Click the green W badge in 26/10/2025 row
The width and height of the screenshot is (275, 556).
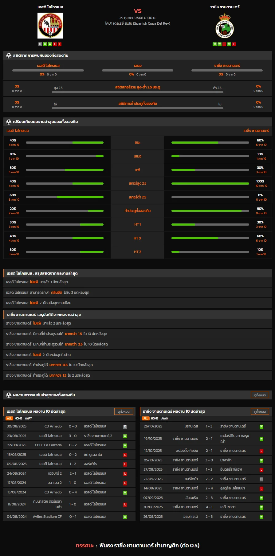[261, 427]
